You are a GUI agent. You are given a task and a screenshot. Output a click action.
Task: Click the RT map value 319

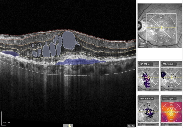(171, 105)
